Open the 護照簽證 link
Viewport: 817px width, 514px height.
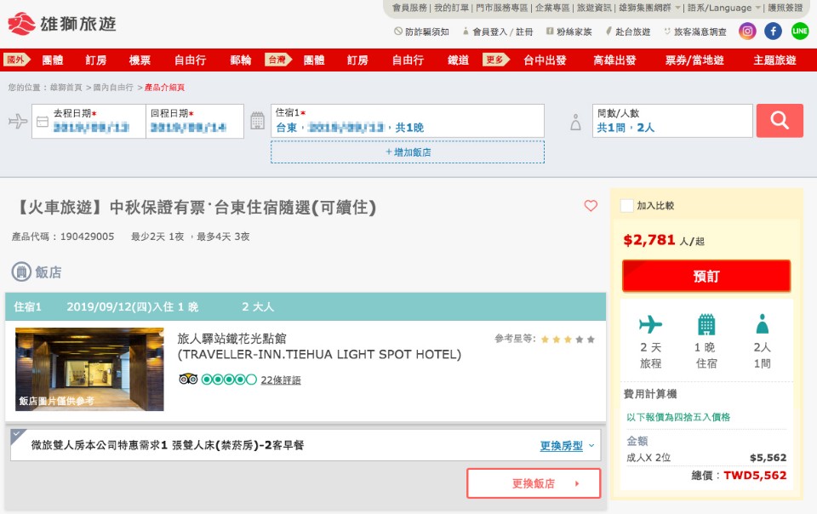(x=786, y=8)
